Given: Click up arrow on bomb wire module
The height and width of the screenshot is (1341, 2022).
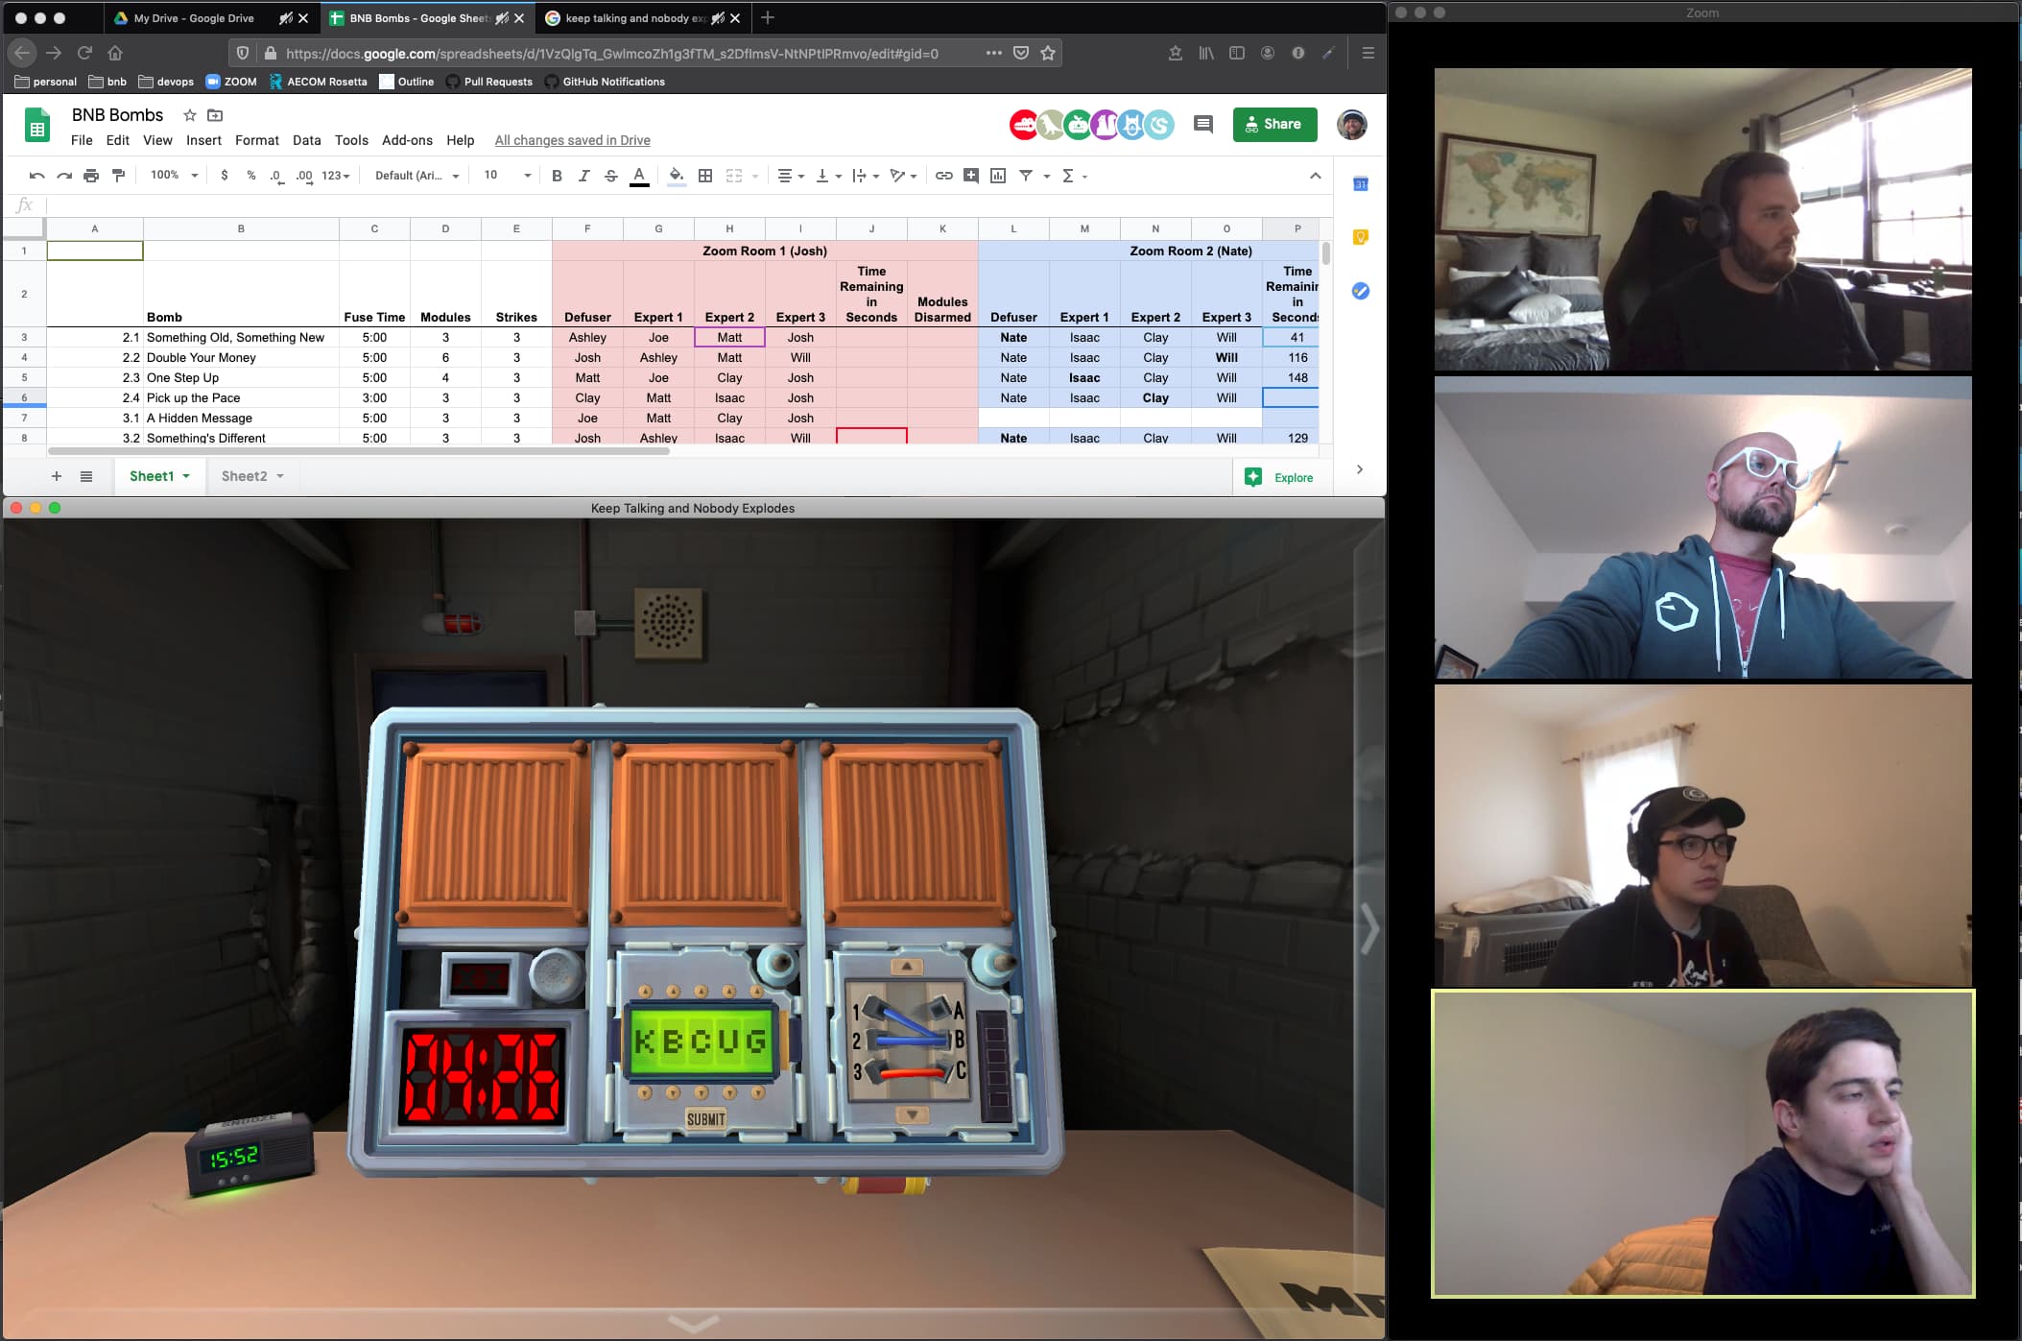Looking at the screenshot, I should (x=906, y=966).
